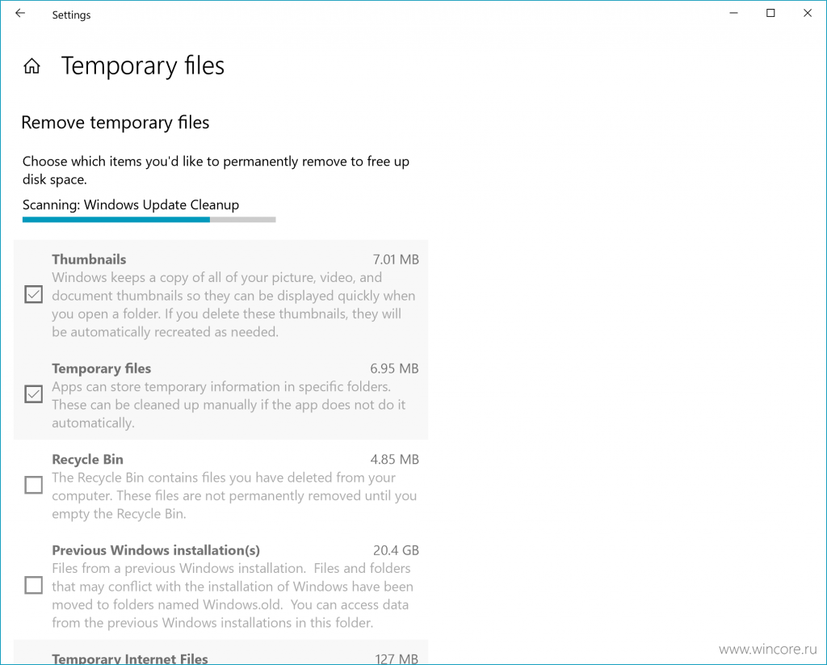Open Settings home via house icon

click(x=31, y=66)
